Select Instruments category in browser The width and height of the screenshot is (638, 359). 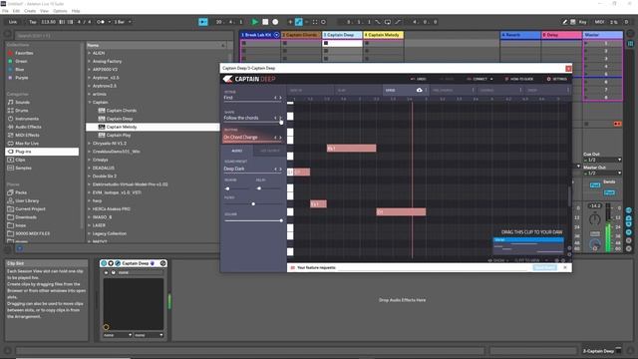point(27,119)
